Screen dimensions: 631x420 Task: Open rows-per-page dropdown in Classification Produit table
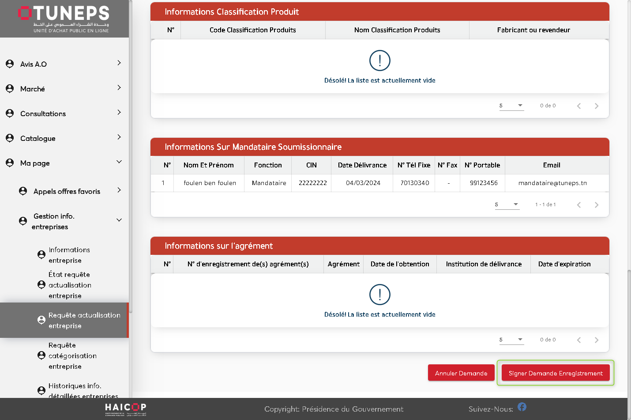tap(511, 106)
